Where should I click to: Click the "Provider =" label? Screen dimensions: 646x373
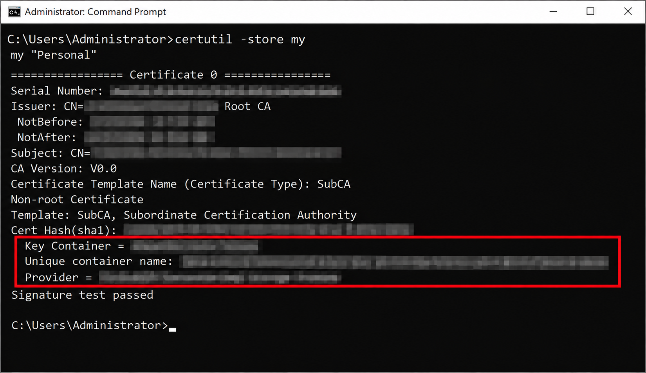(58, 277)
